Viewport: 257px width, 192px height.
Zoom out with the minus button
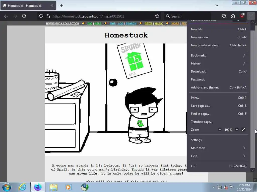(220, 129)
